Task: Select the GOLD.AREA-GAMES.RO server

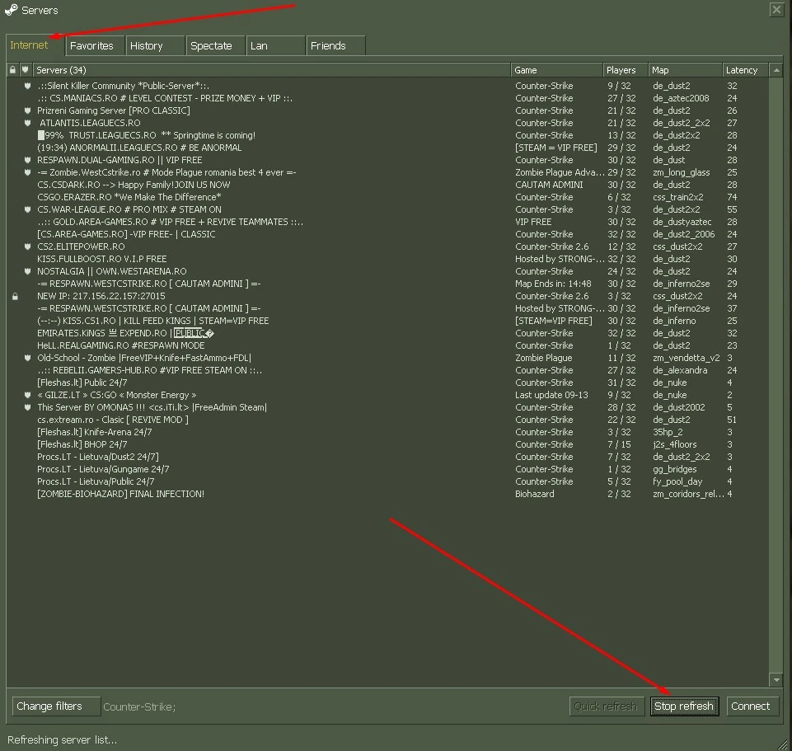Action: [387, 222]
